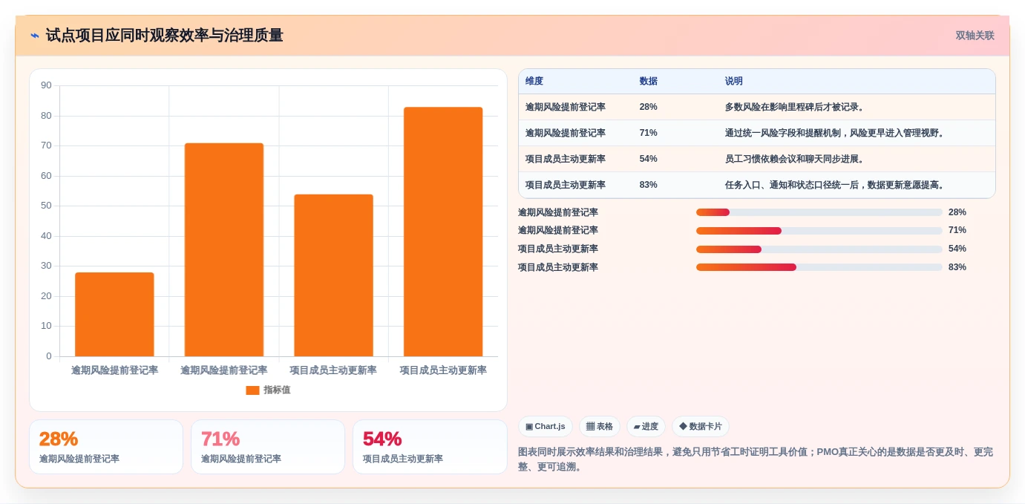Image resolution: width=1025 pixels, height=504 pixels.
Task: Click the 维度 cell in the table's 83% row
Action: 566,185
